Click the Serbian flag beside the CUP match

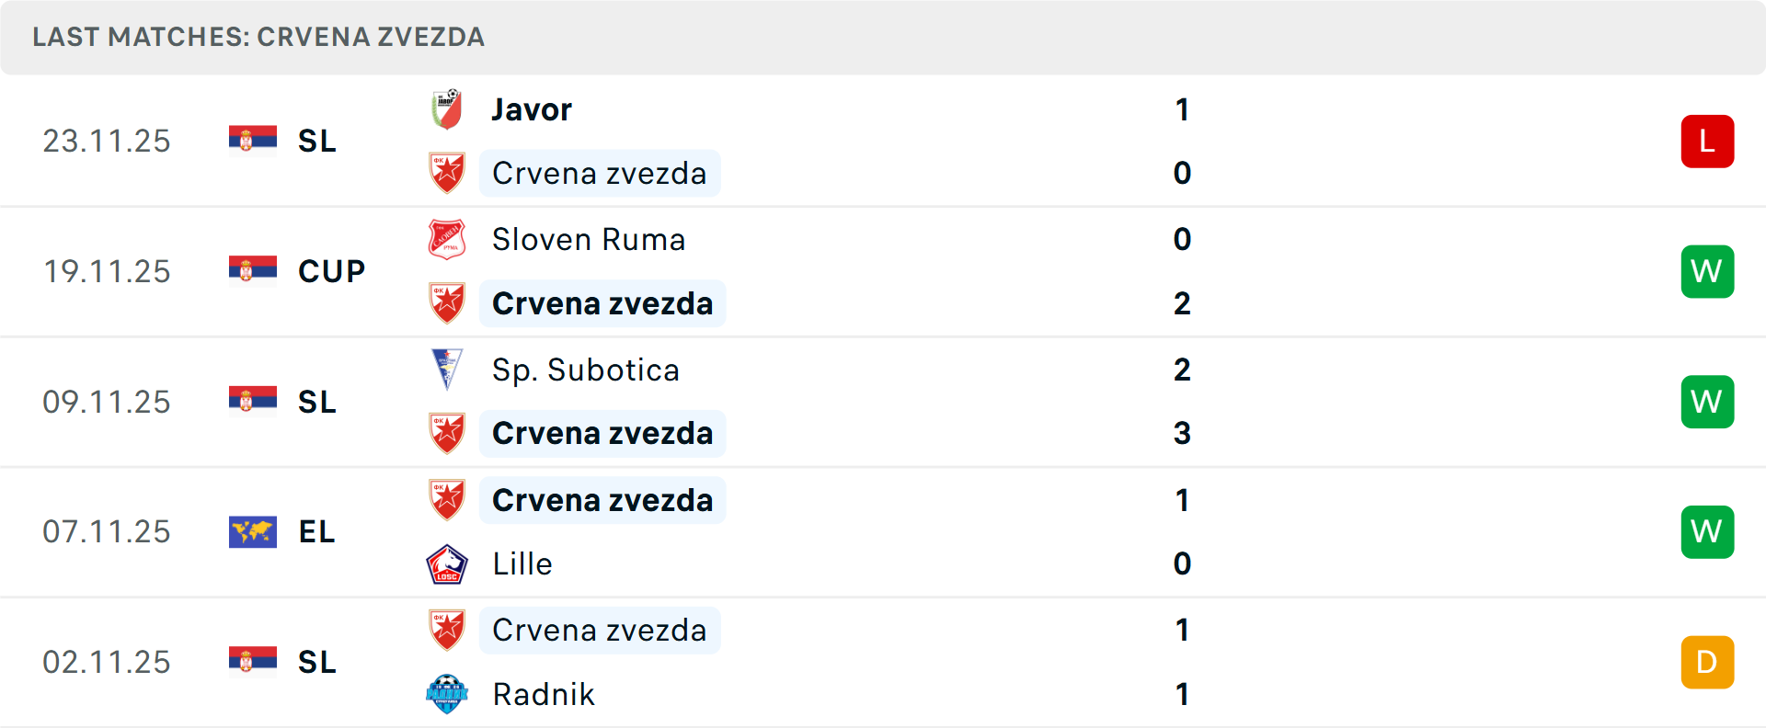pyautogui.click(x=253, y=270)
